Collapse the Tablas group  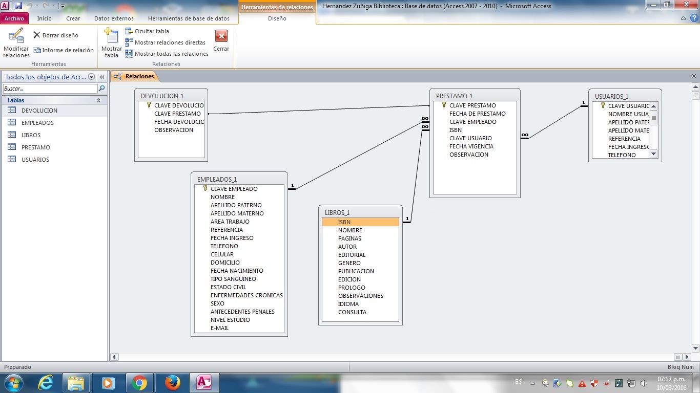[x=98, y=100]
